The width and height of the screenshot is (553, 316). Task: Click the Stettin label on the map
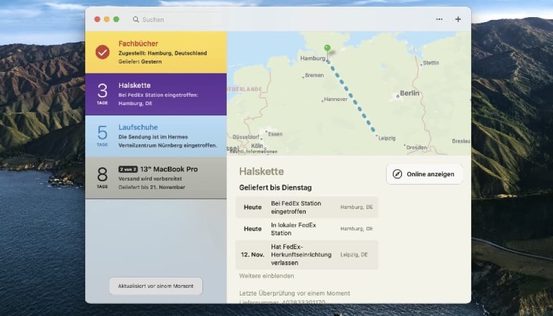click(x=431, y=63)
